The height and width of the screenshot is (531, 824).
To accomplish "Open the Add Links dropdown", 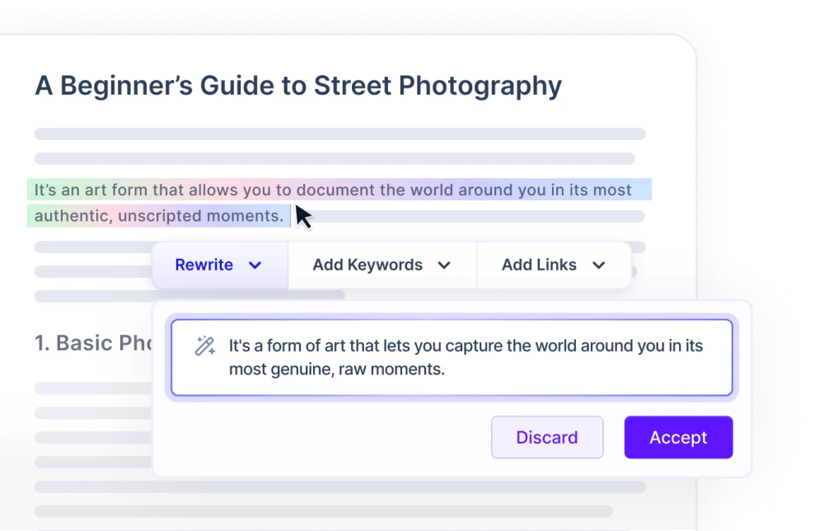I will 554,265.
